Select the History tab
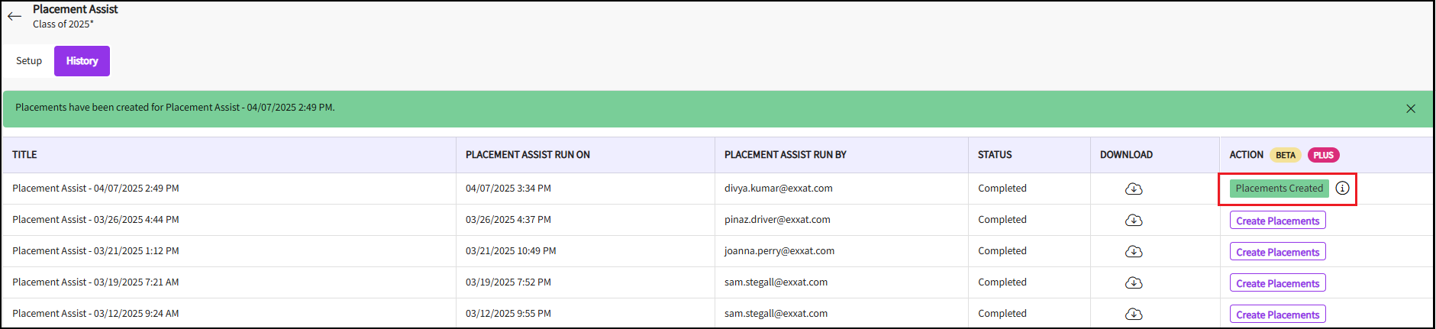This screenshot has width=1436, height=329. point(82,61)
